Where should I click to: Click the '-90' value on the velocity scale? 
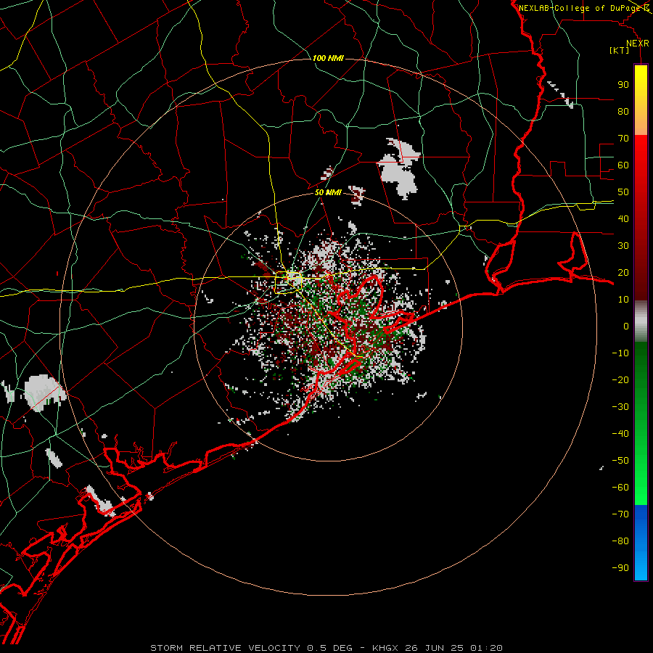click(x=620, y=568)
